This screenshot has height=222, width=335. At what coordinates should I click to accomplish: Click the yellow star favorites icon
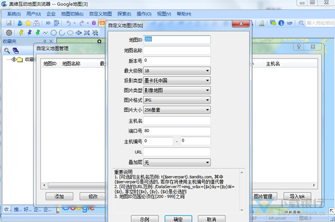click(28, 23)
